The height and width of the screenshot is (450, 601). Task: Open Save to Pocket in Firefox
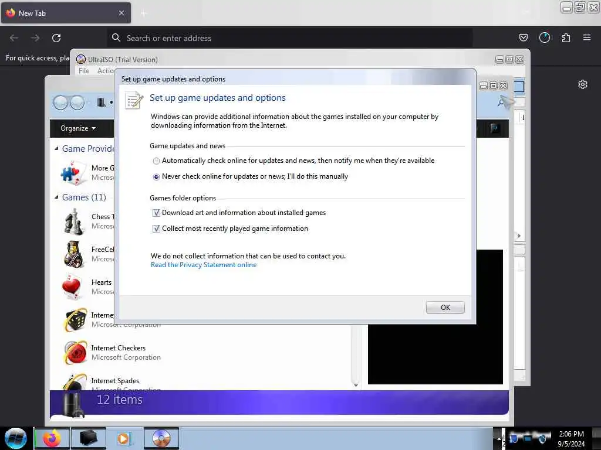coord(523,37)
